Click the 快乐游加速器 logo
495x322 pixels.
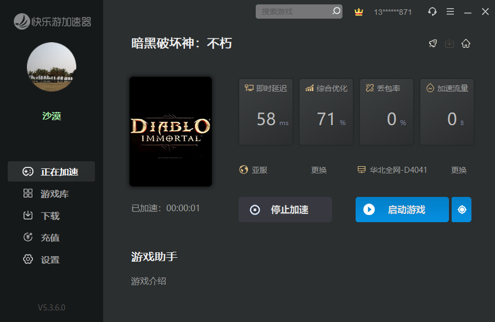(x=52, y=21)
